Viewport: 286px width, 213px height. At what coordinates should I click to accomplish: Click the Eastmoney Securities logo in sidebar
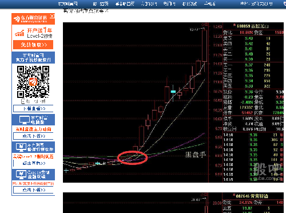click(30, 19)
